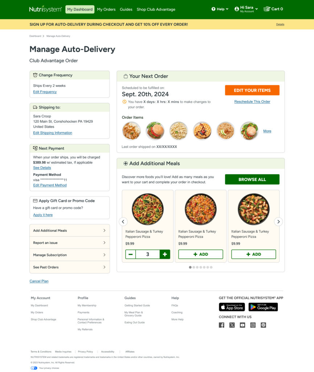The height and width of the screenshot is (372, 314).
Task: Click the Cancel Plan link
Action: (39, 281)
